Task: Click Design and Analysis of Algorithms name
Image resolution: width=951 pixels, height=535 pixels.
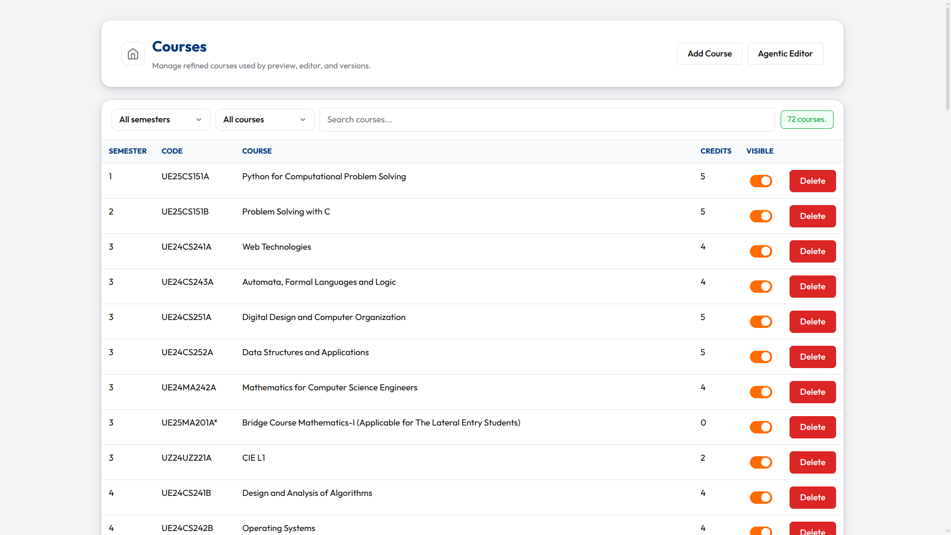Action: coord(307,493)
